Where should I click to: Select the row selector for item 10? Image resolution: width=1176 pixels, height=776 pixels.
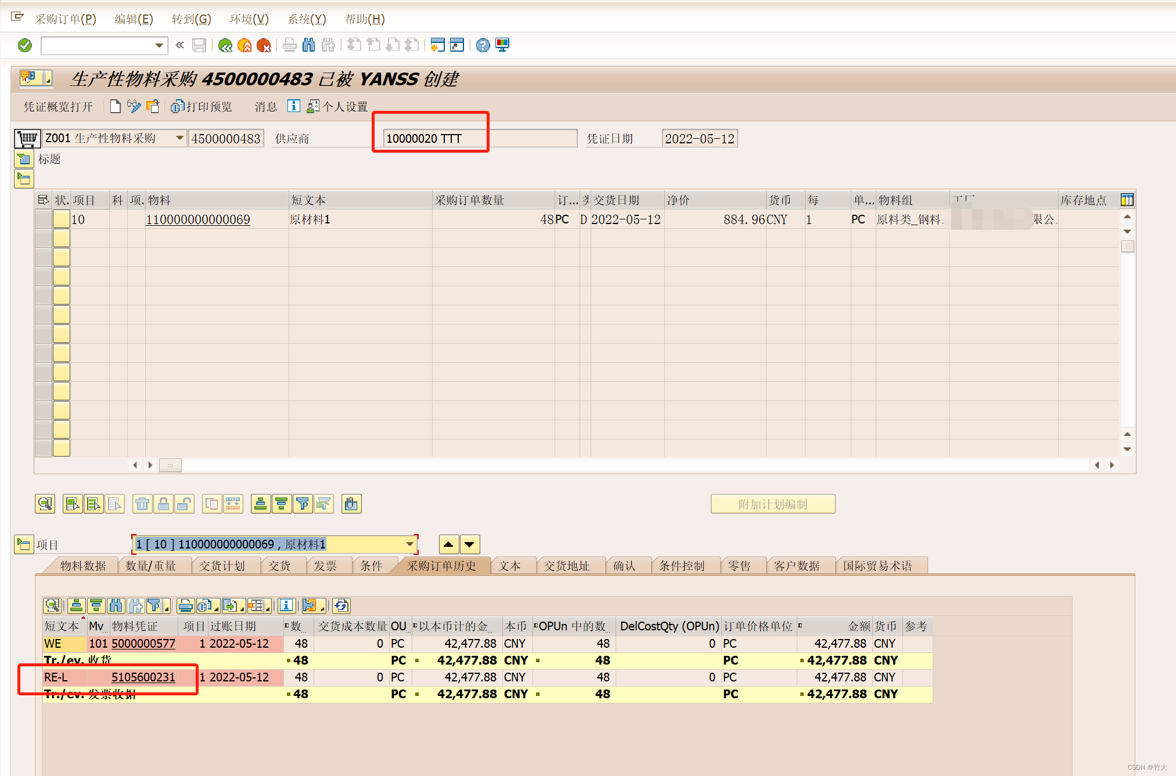point(44,219)
